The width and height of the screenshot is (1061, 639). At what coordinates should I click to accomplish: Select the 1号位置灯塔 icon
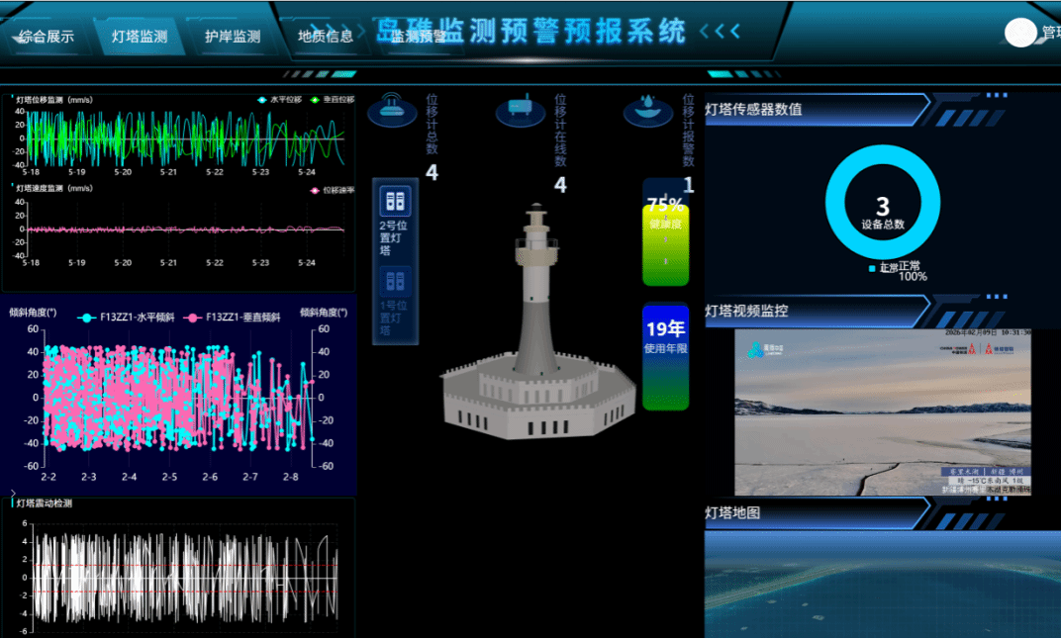395,281
